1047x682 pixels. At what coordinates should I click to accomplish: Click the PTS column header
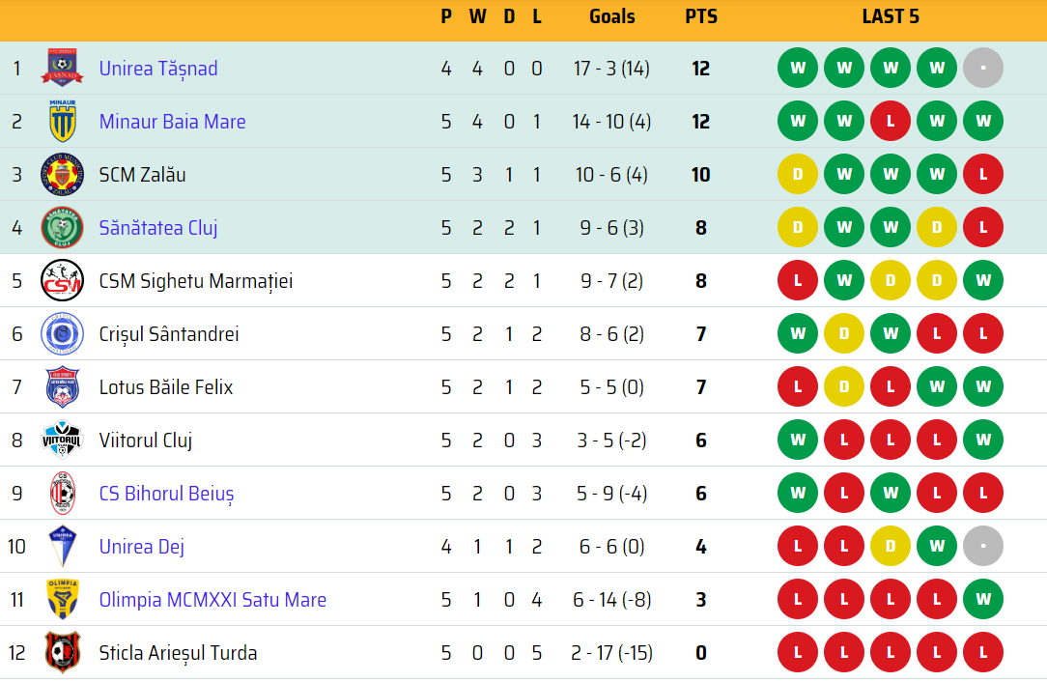pos(700,16)
